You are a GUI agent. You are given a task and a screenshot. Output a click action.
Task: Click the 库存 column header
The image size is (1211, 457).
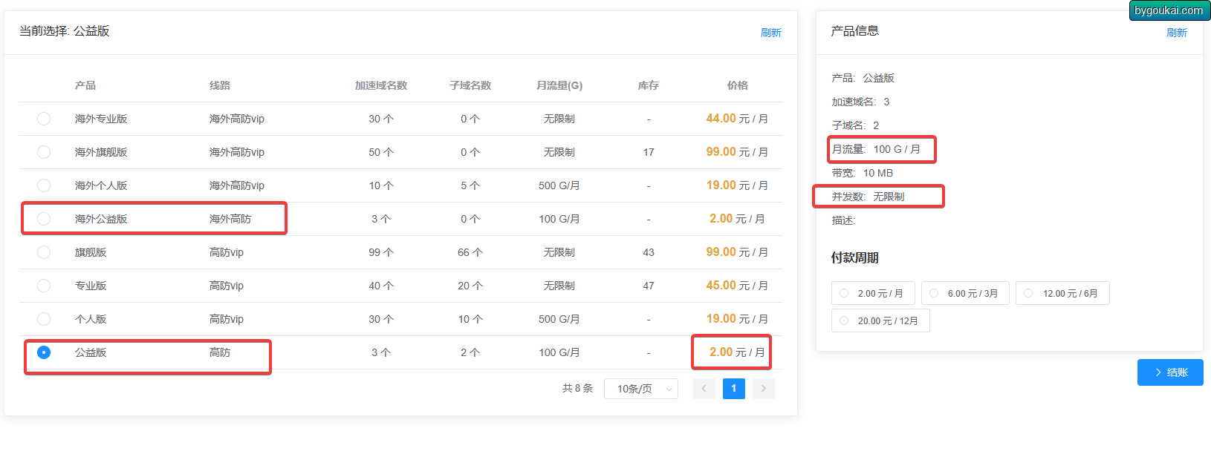[649, 85]
